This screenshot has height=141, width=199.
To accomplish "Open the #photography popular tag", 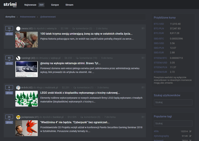I will coord(161,136).
